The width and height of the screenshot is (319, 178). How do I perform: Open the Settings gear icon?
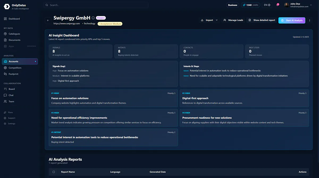click(x=5, y=124)
